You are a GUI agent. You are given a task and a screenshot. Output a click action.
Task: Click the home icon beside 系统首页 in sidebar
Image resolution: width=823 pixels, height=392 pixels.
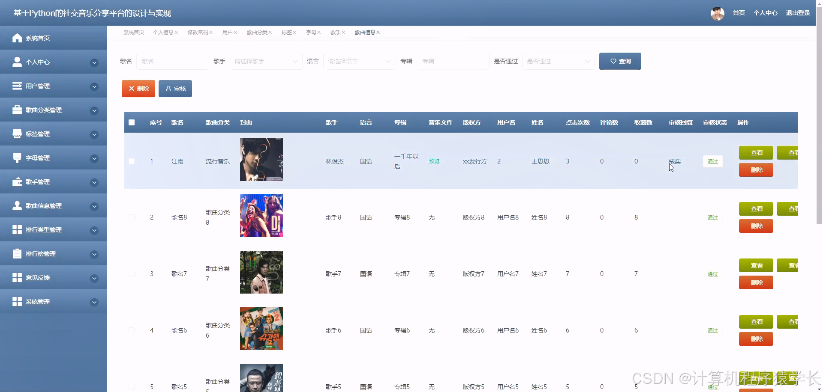(x=17, y=38)
